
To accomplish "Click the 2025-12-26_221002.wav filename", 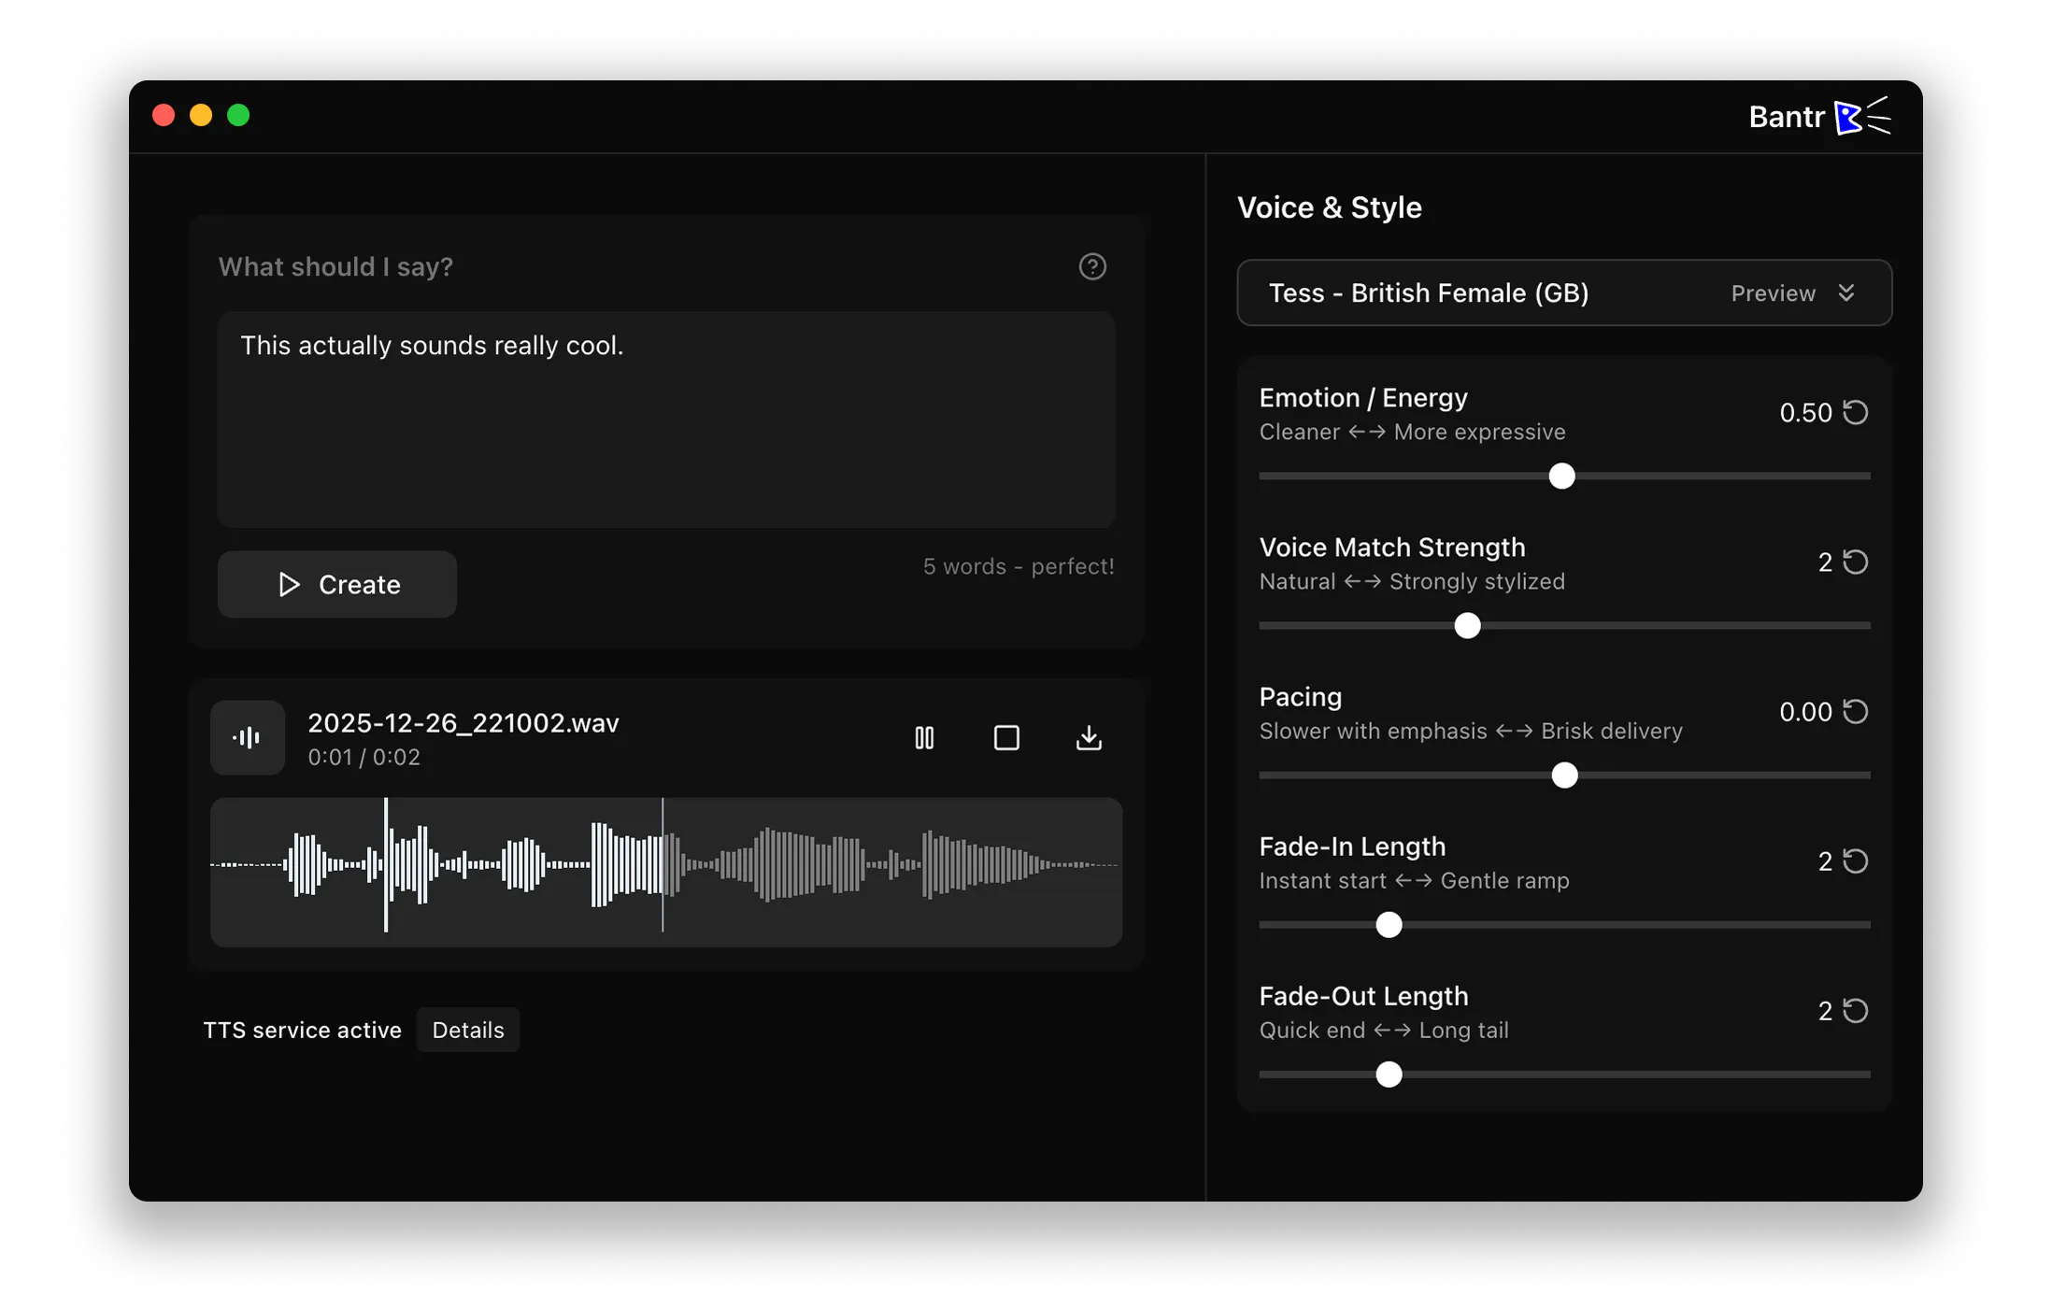I will 463,723.
